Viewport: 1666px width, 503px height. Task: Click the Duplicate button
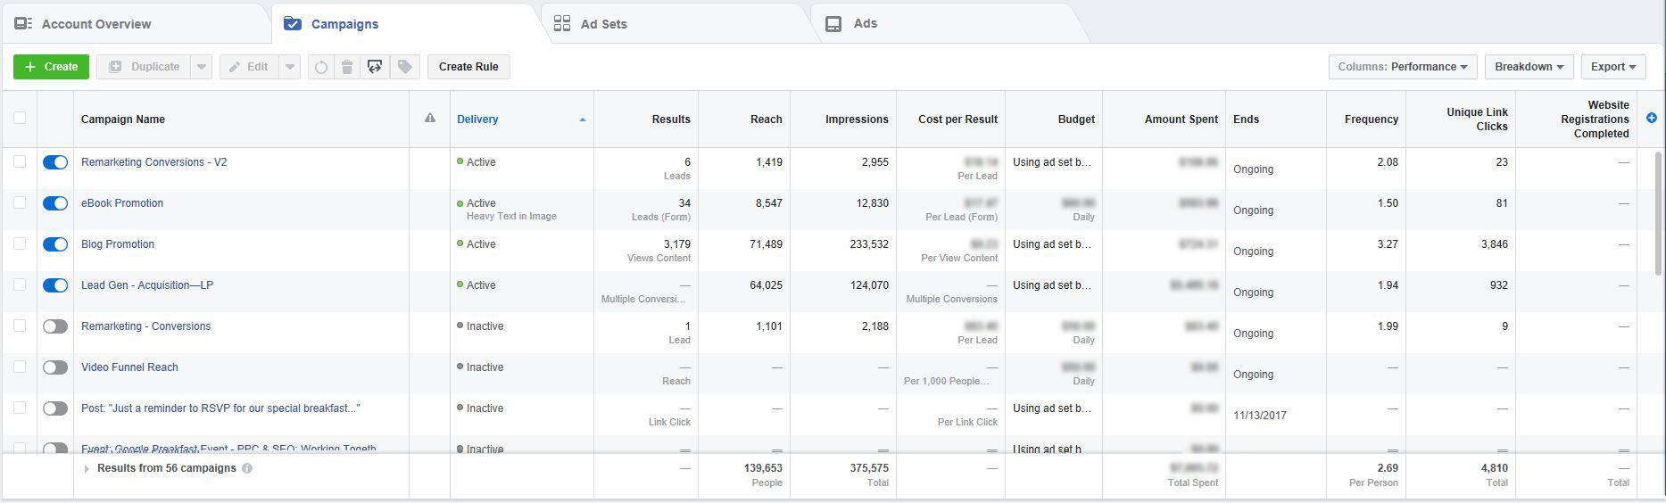143,67
